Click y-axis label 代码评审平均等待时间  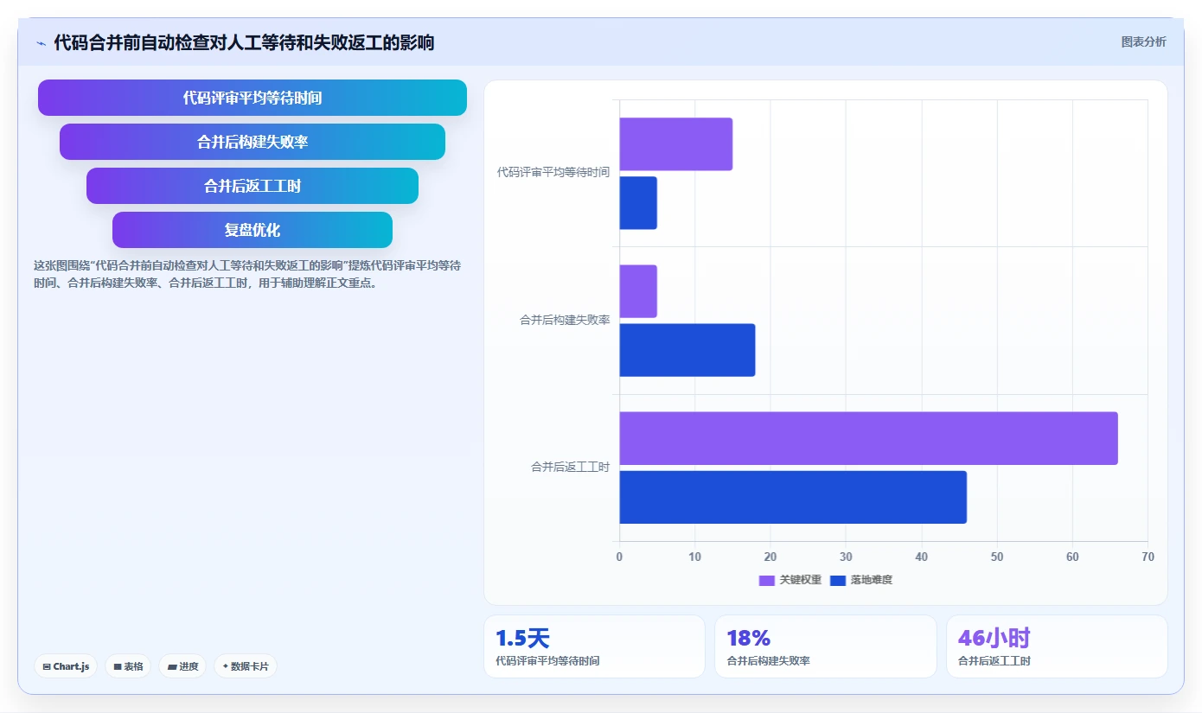pos(553,172)
